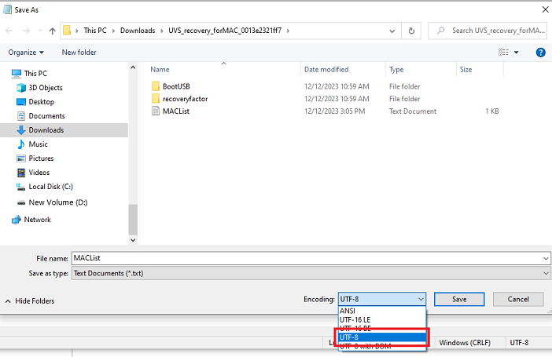This screenshot has height=357, width=552.
Task: Create a New folder
Action: click(79, 53)
